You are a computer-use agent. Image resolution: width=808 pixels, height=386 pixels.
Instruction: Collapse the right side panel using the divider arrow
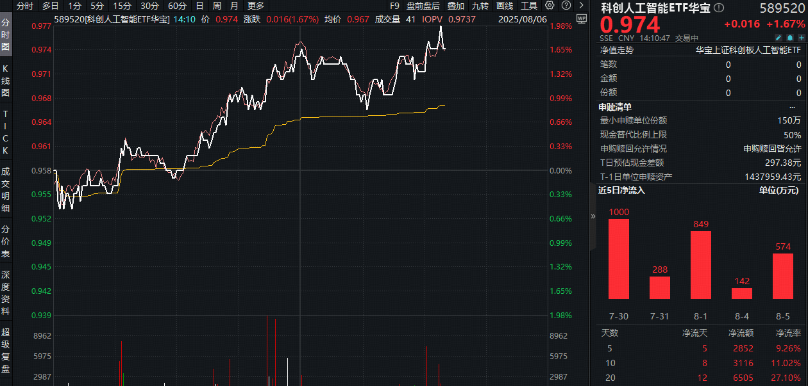(x=593, y=216)
